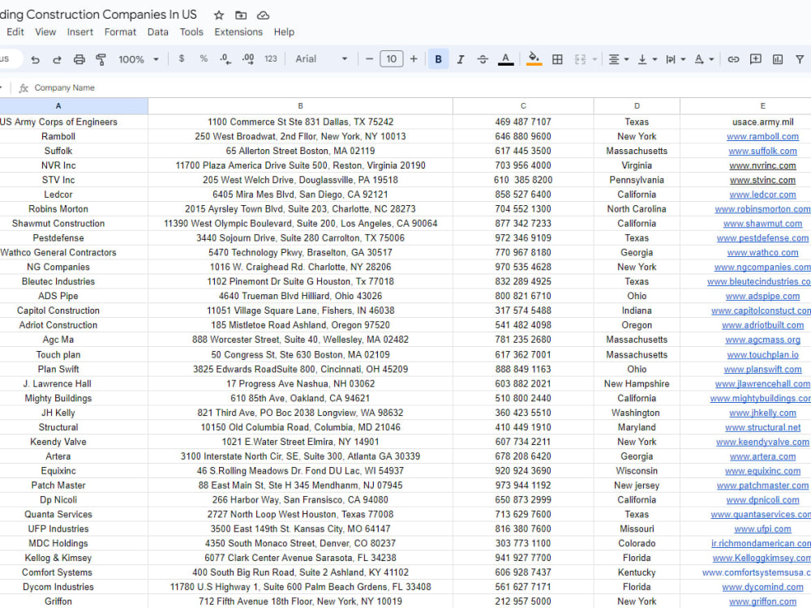Format as percent

coord(204,59)
